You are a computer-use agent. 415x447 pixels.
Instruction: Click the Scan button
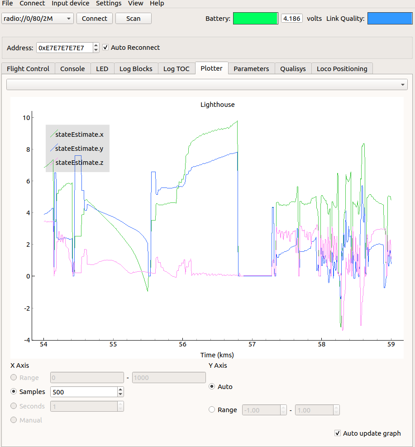tap(133, 19)
